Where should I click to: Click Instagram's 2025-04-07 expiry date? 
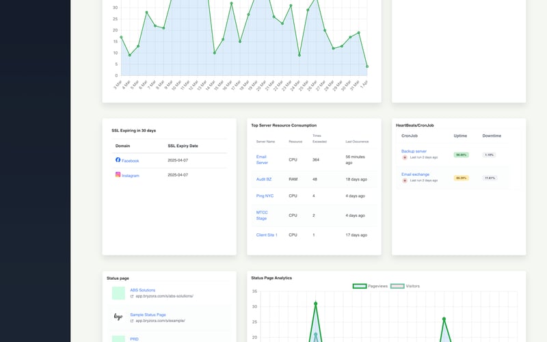(x=178, y=175)
